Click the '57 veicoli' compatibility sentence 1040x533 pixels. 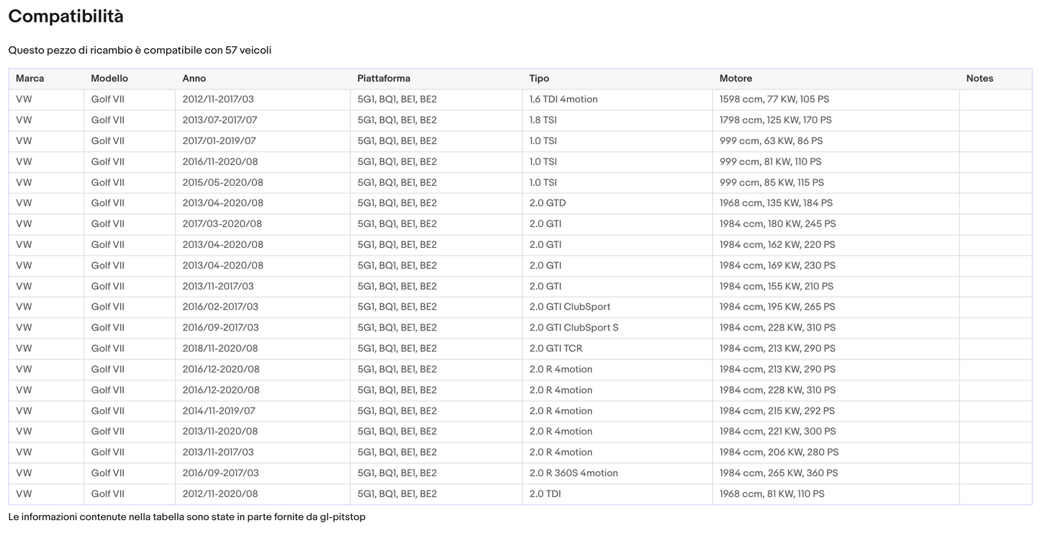tap(140, 50)
